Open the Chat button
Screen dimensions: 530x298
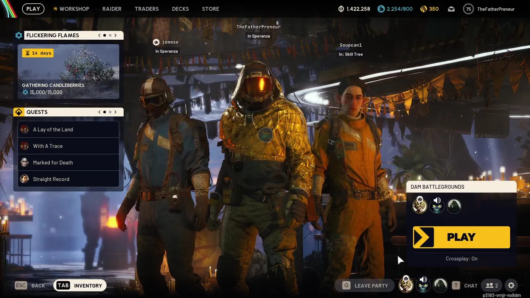tap(465, 285)
